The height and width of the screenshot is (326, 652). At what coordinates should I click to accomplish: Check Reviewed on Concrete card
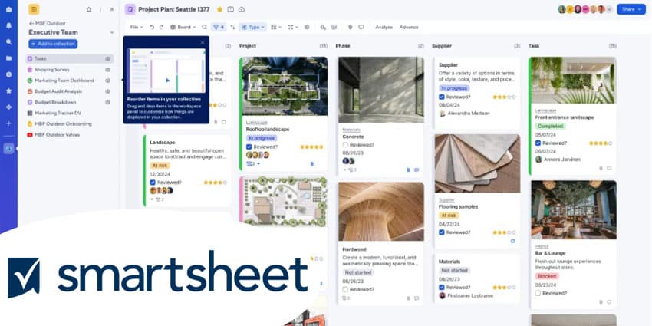tap(345, 145)
